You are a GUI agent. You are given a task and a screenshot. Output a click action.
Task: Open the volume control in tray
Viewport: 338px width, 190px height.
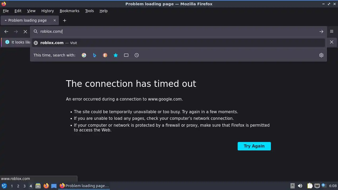(300, 186)
